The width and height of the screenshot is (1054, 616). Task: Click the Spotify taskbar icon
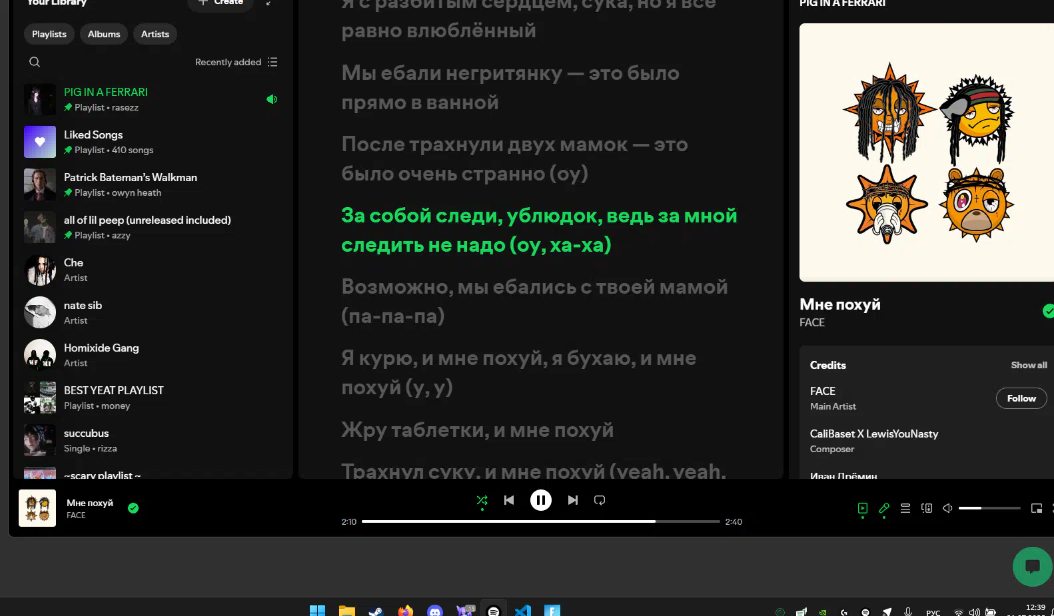click(x=494, y=611)
